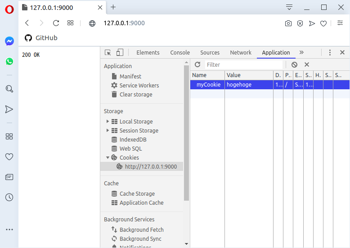Viewport: 350px width, 248px height.
Task: Open the tab search menu icon
Action: click(x=289, y=7)
